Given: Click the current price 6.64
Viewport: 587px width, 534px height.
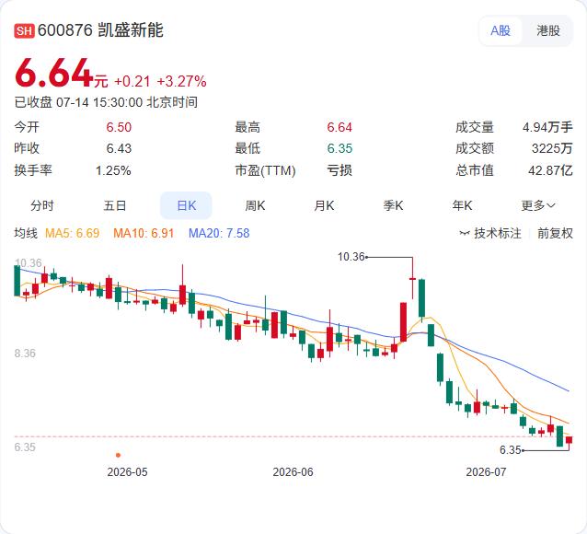Looking at the screenshot, I should point(53,73).
